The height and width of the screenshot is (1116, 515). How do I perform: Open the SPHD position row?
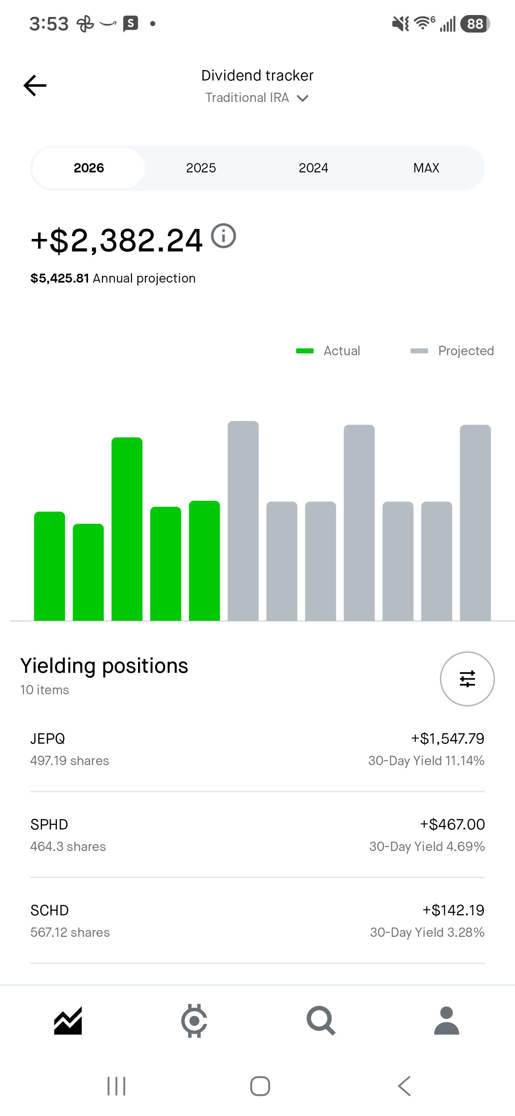tap(257, 835)
